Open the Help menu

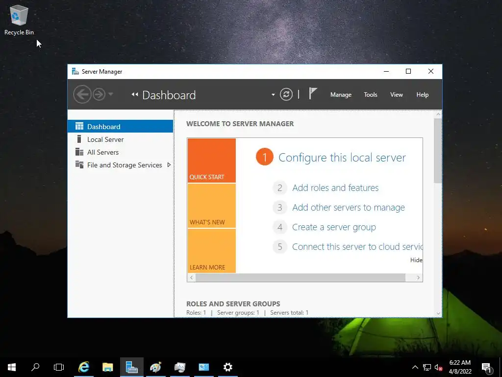click(x=422, y=95)
